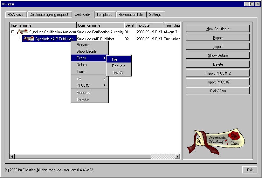Click the horizontal scrollbar right arrow

point(178,156)
